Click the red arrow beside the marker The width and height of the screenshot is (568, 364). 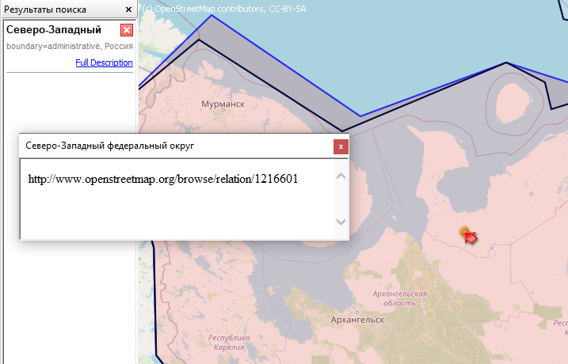click(x=471, y=237)
